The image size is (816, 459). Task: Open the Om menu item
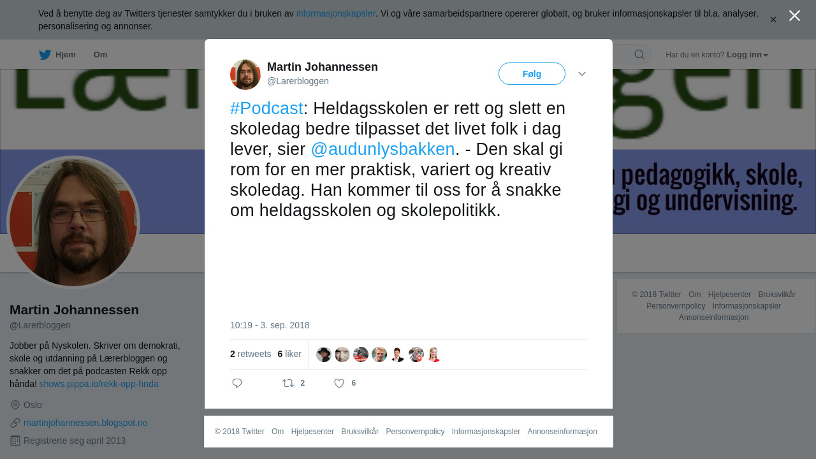(x=100, y=55)
